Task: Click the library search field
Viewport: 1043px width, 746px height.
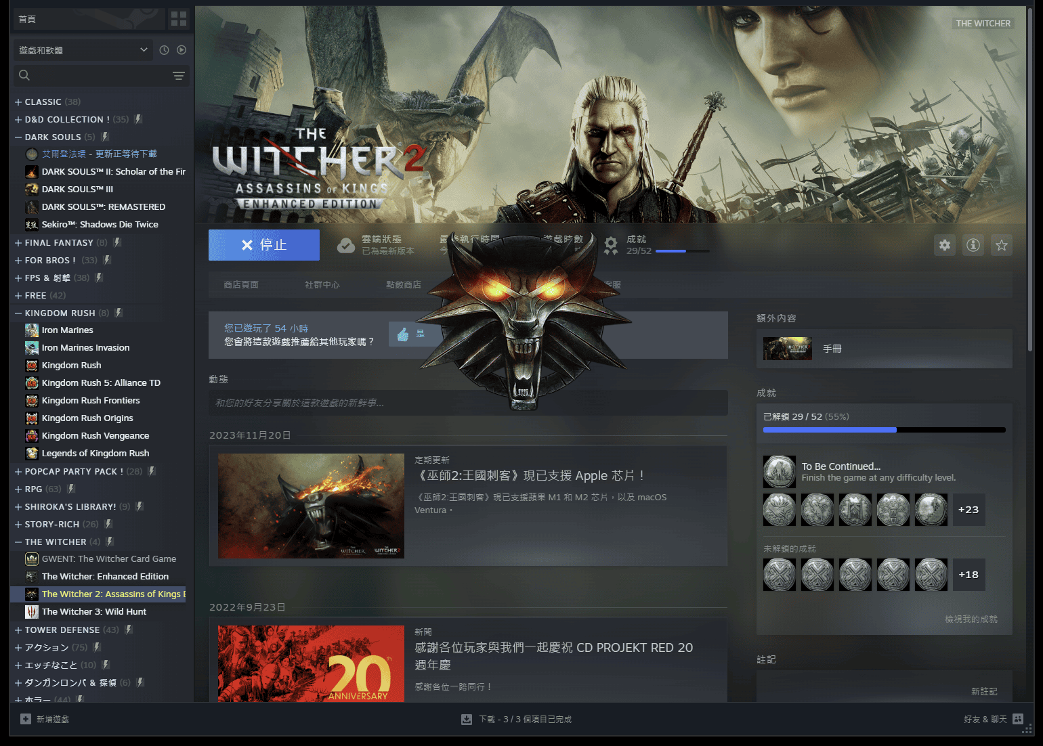Action: click(x=100, y=76)
